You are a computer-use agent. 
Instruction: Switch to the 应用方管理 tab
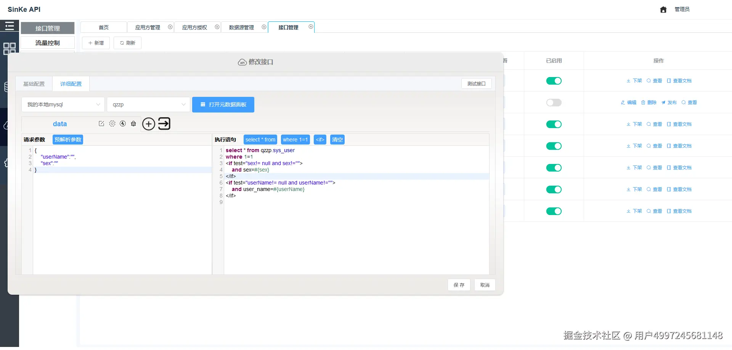click(x=148, y=27)
